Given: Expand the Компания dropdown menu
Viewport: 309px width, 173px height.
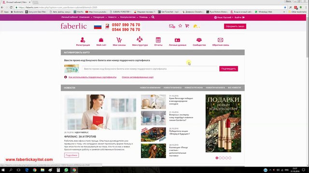Looking at the screenshot, I should (85, 17).
